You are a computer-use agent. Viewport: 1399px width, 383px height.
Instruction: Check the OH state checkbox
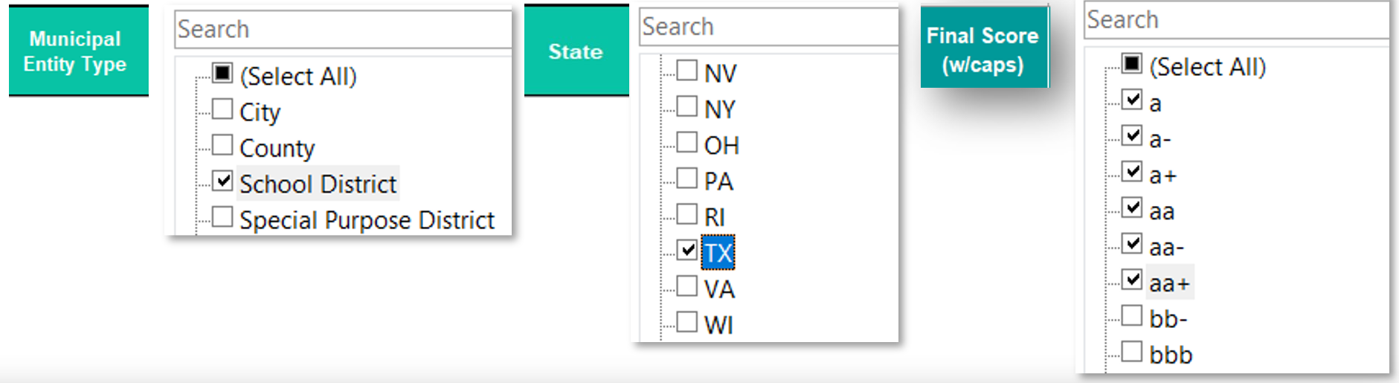(687, 142)
